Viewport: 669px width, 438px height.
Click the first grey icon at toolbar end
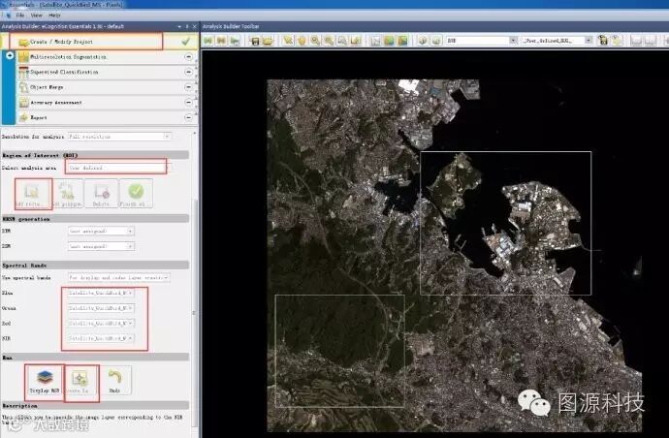636,41
